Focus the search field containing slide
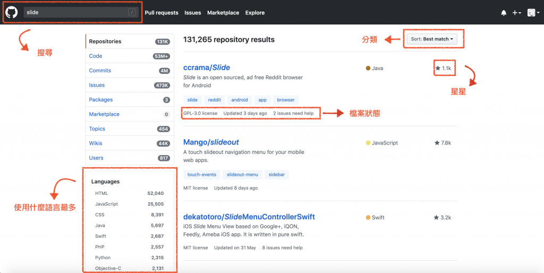This screenshot has height=273, width=544. click(x=81, y=13)
